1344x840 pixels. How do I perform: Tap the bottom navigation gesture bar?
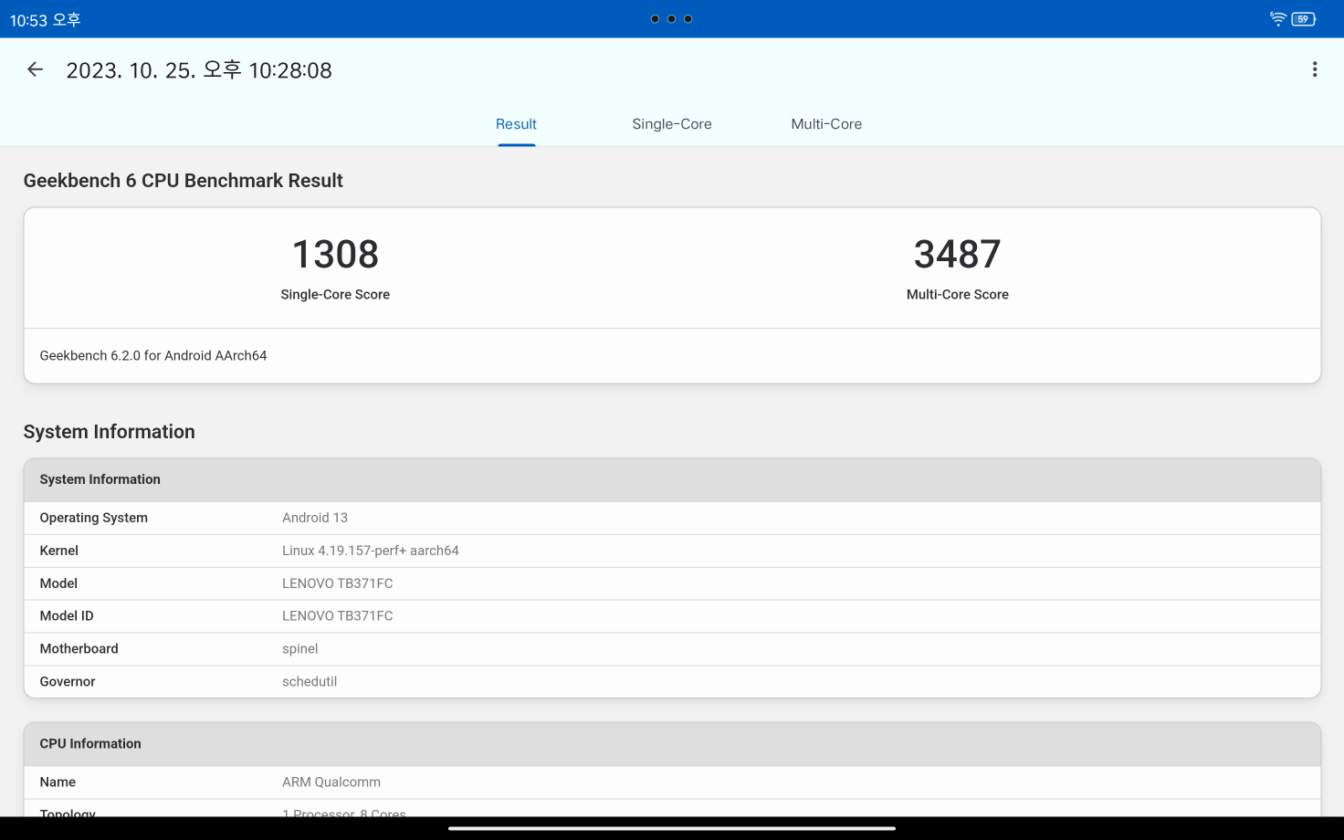[672, 829]
